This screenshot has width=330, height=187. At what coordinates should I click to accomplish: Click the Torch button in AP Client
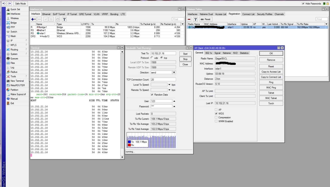271,103
